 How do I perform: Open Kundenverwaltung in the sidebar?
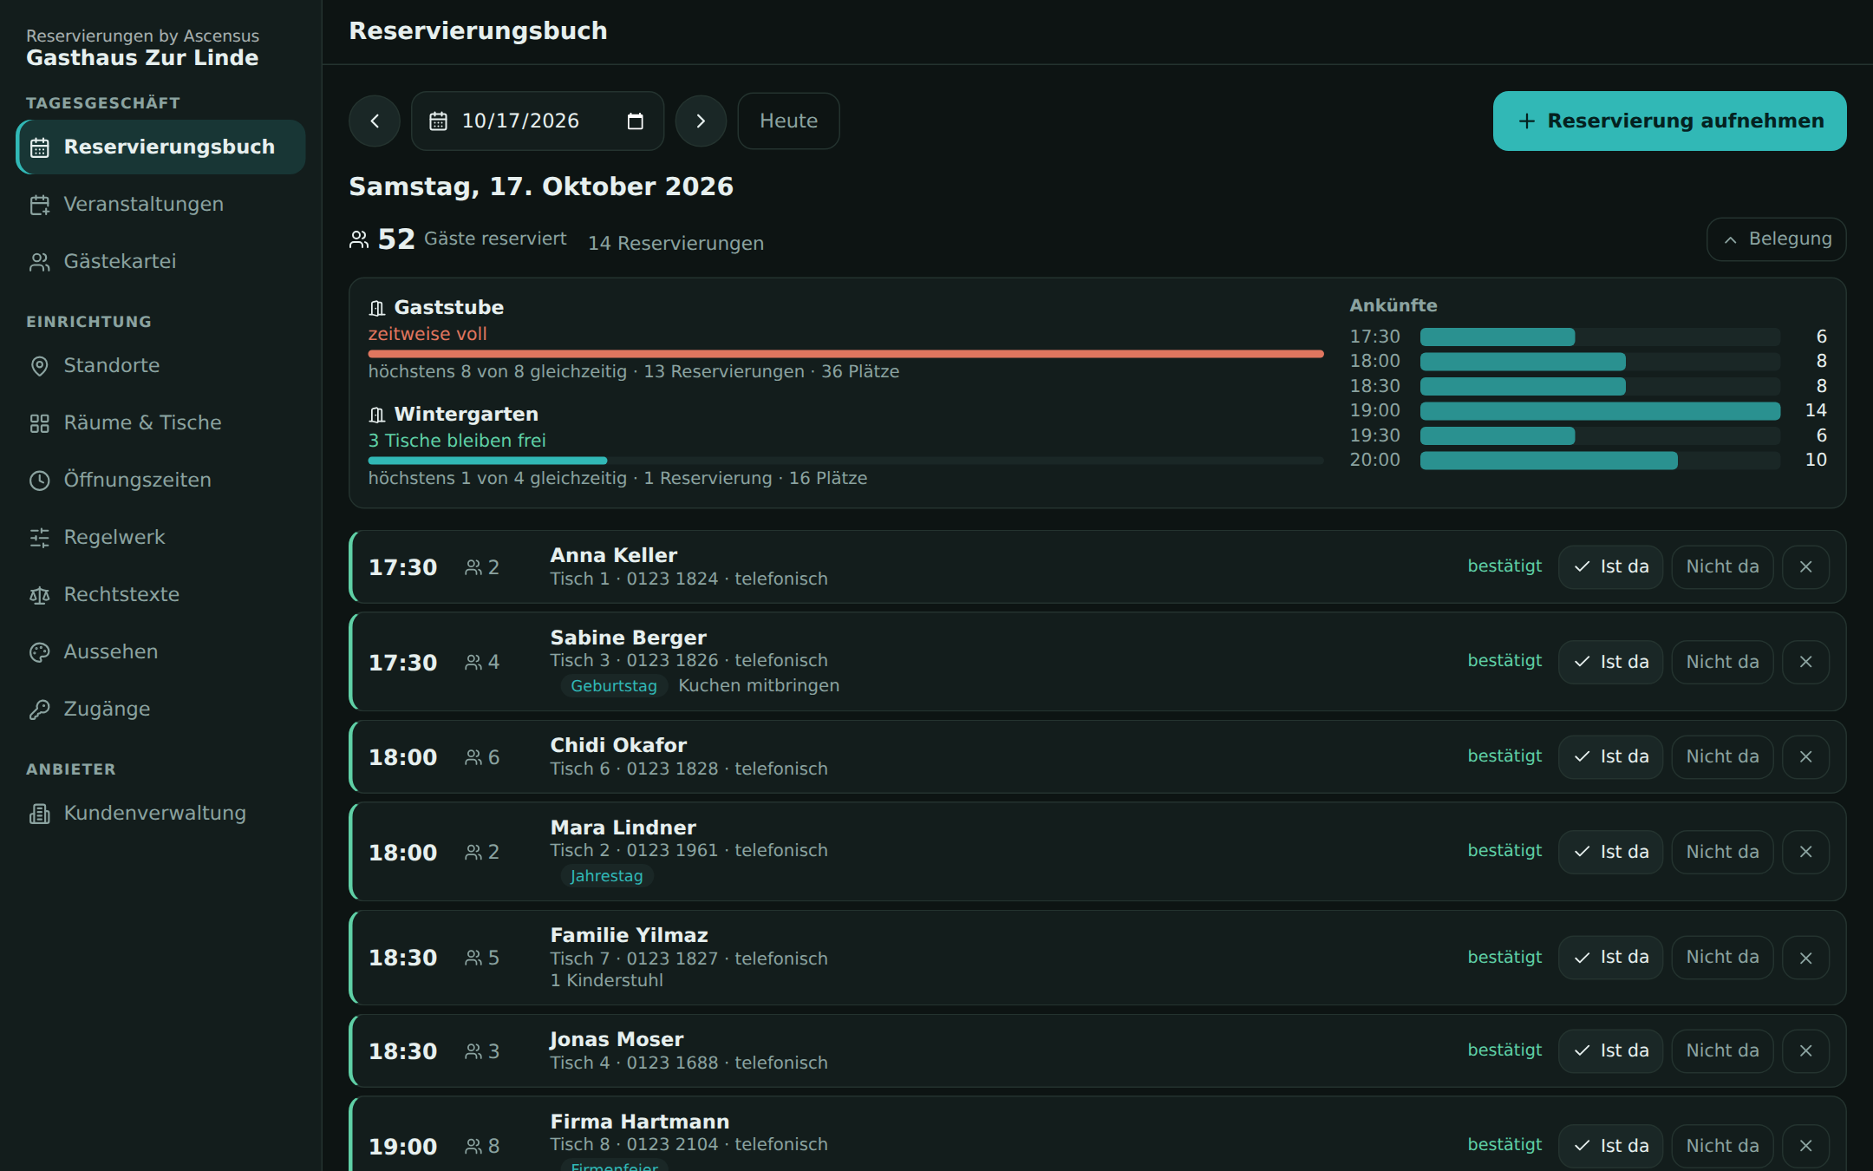160,813
